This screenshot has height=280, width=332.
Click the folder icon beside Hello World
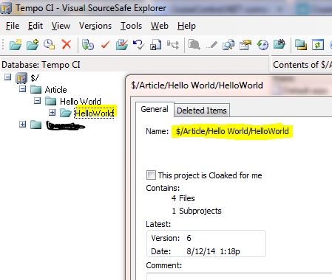click(51, 101)
